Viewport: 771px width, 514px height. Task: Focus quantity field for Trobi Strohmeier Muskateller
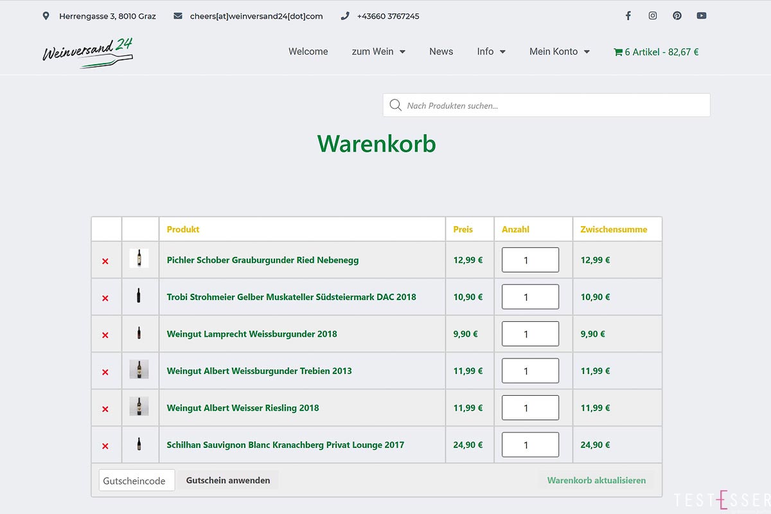[530, 297]
